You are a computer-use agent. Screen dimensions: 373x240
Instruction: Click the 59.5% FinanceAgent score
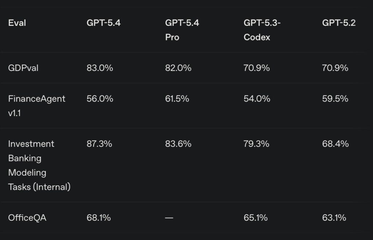pyautogui.click(x=335, y=98)
